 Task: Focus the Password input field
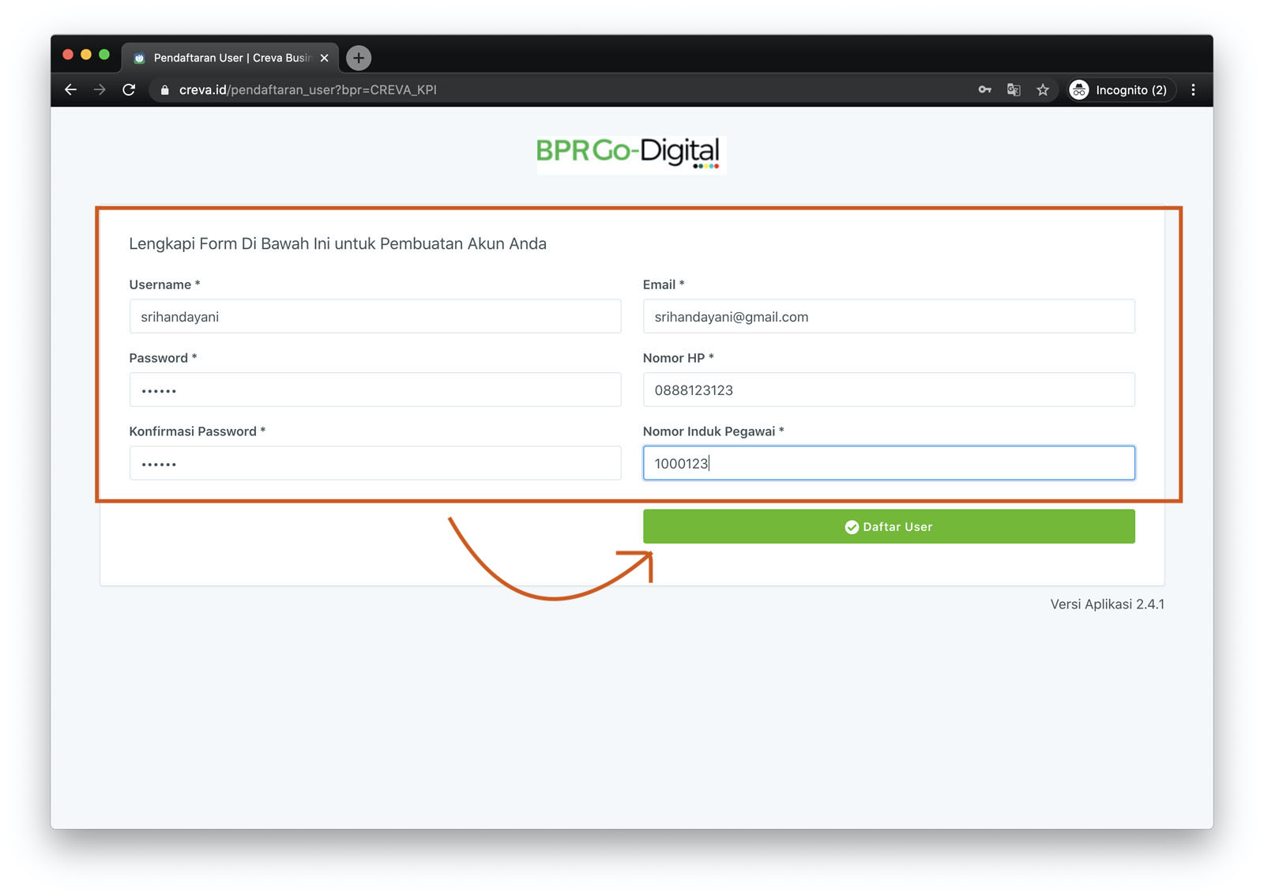click(x=375, y=390)
